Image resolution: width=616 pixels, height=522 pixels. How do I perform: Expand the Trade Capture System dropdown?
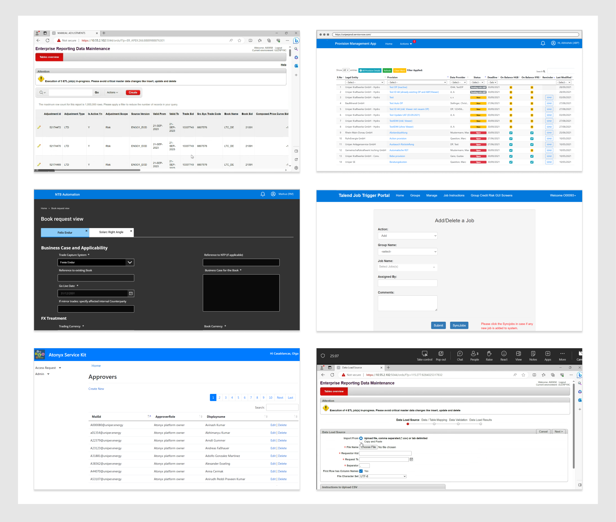[x=130, y=263]
